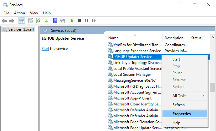Click the Services gear icon in title bar

[5, 5]
